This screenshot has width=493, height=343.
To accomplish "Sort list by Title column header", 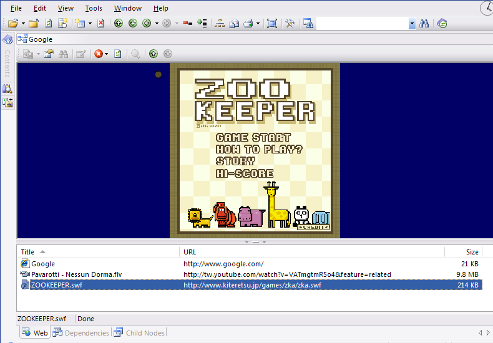I will point(98,252).
